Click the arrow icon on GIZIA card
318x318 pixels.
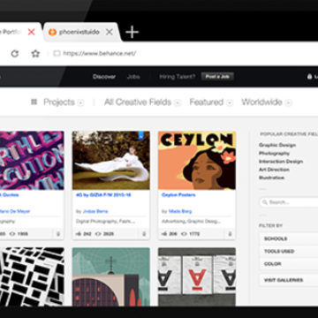[144, 234]
